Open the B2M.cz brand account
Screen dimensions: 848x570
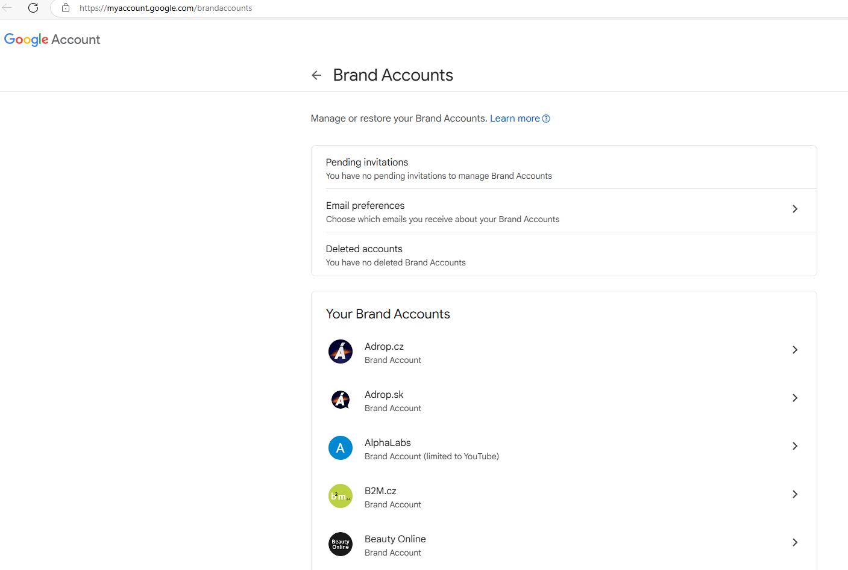pos(564,496)
